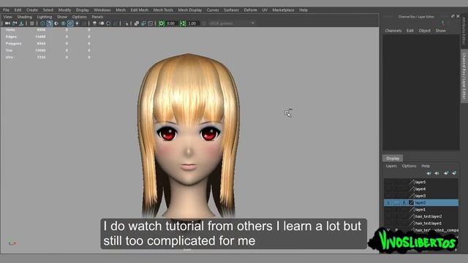Toggle screen space ambient occlusion icon
468x263 pixels.
tap(94, 23)
